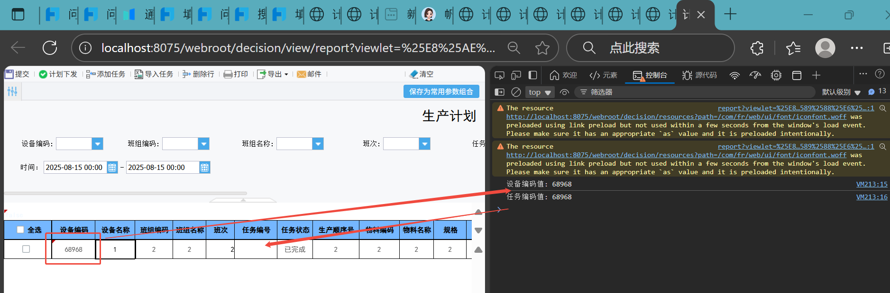This screenshot has width=890, height=293.
Task: Click the 邮件 mail icon
Action: tap(301, 74)
